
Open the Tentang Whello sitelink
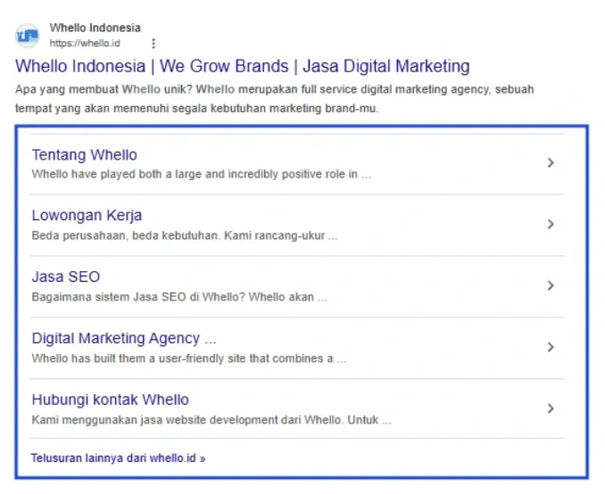[84, 155]
